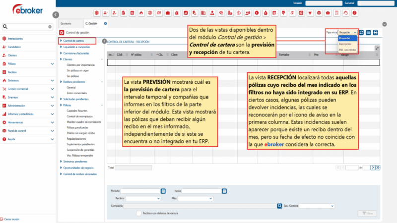Open the Mes dropdown in filters
The height and width of the screenshot is (223, 397).
point(195,199)
